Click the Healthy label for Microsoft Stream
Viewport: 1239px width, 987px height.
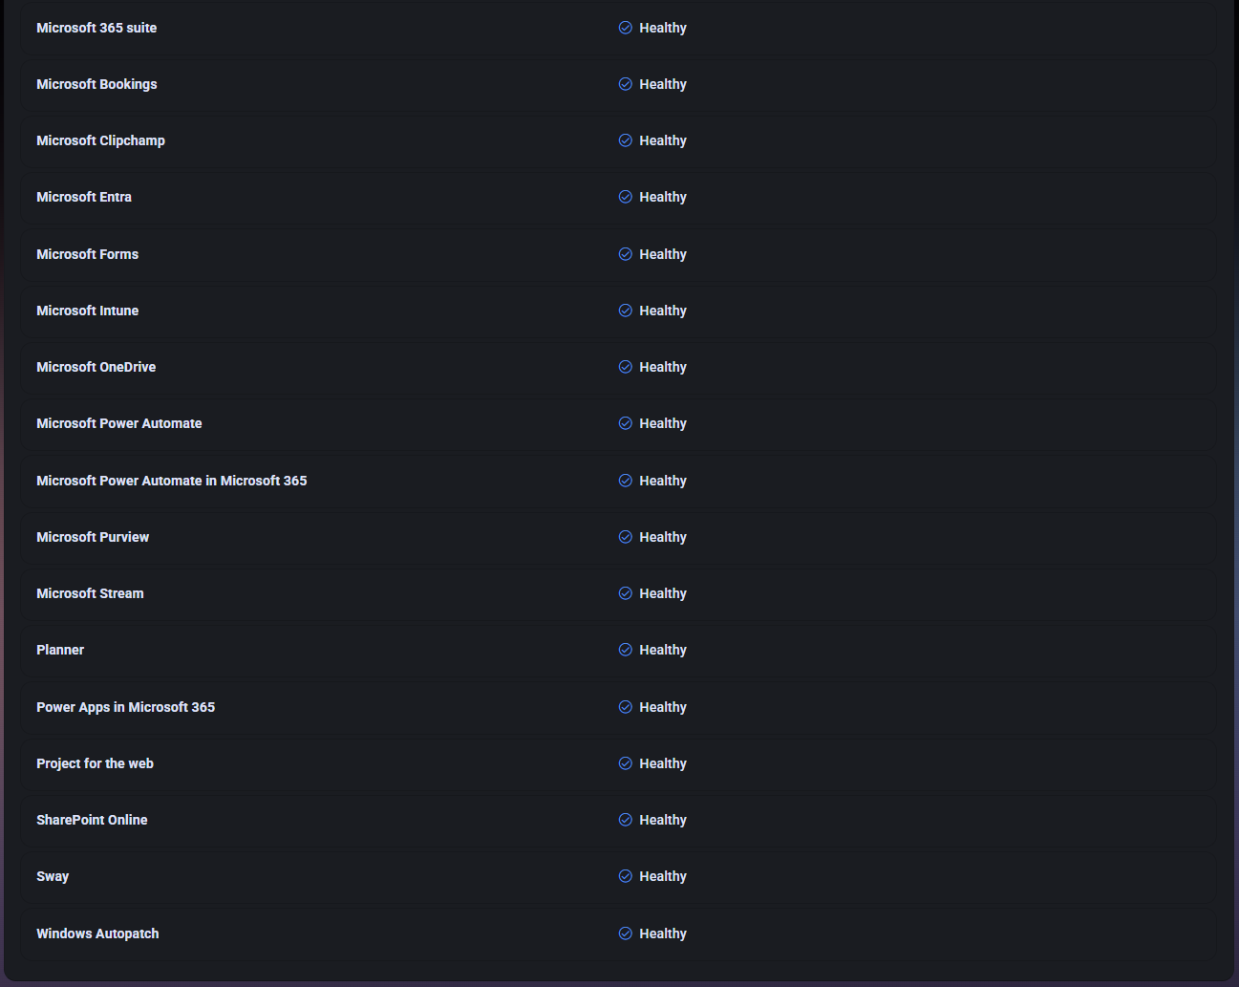[x=663, y=593]
